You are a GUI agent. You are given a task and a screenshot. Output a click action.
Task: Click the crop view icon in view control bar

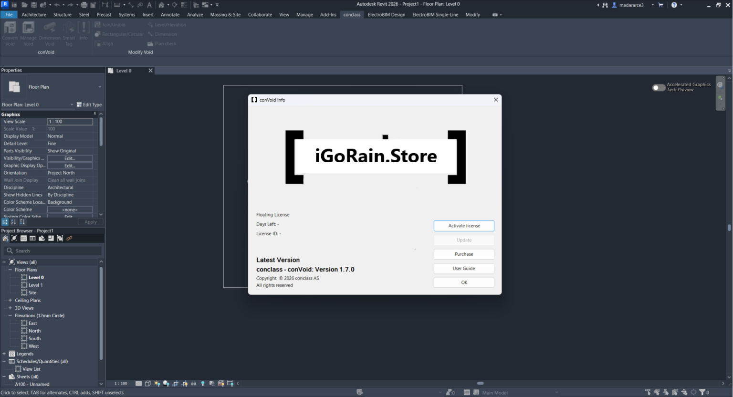[176, 384]
